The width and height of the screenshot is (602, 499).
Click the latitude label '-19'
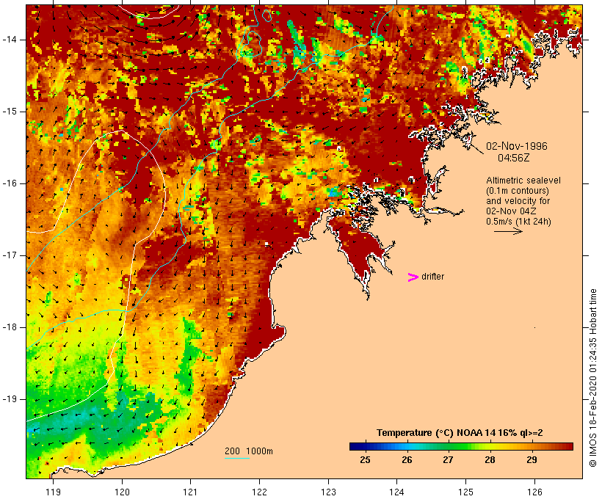tap(9, 399)
